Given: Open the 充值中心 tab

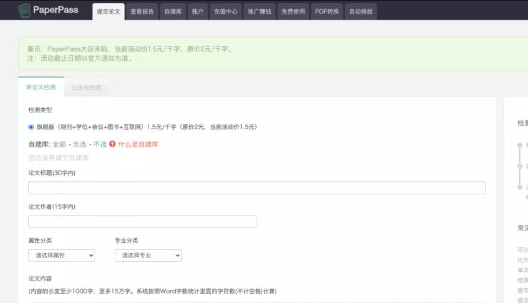Looking at the screenshot, I should (225, 12).
